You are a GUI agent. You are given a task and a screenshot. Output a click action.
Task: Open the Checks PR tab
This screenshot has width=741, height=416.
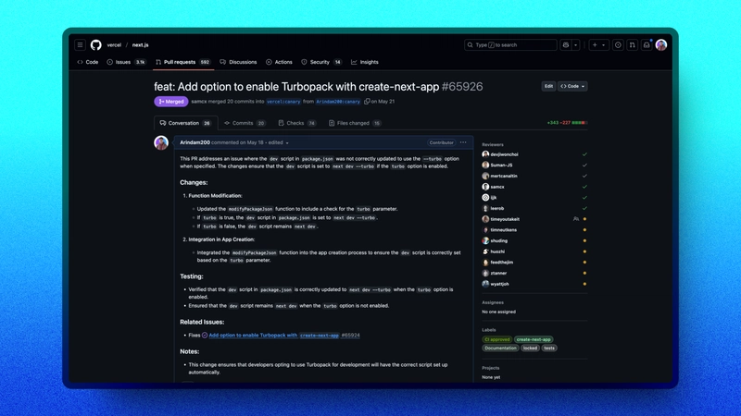pos(297,123)
